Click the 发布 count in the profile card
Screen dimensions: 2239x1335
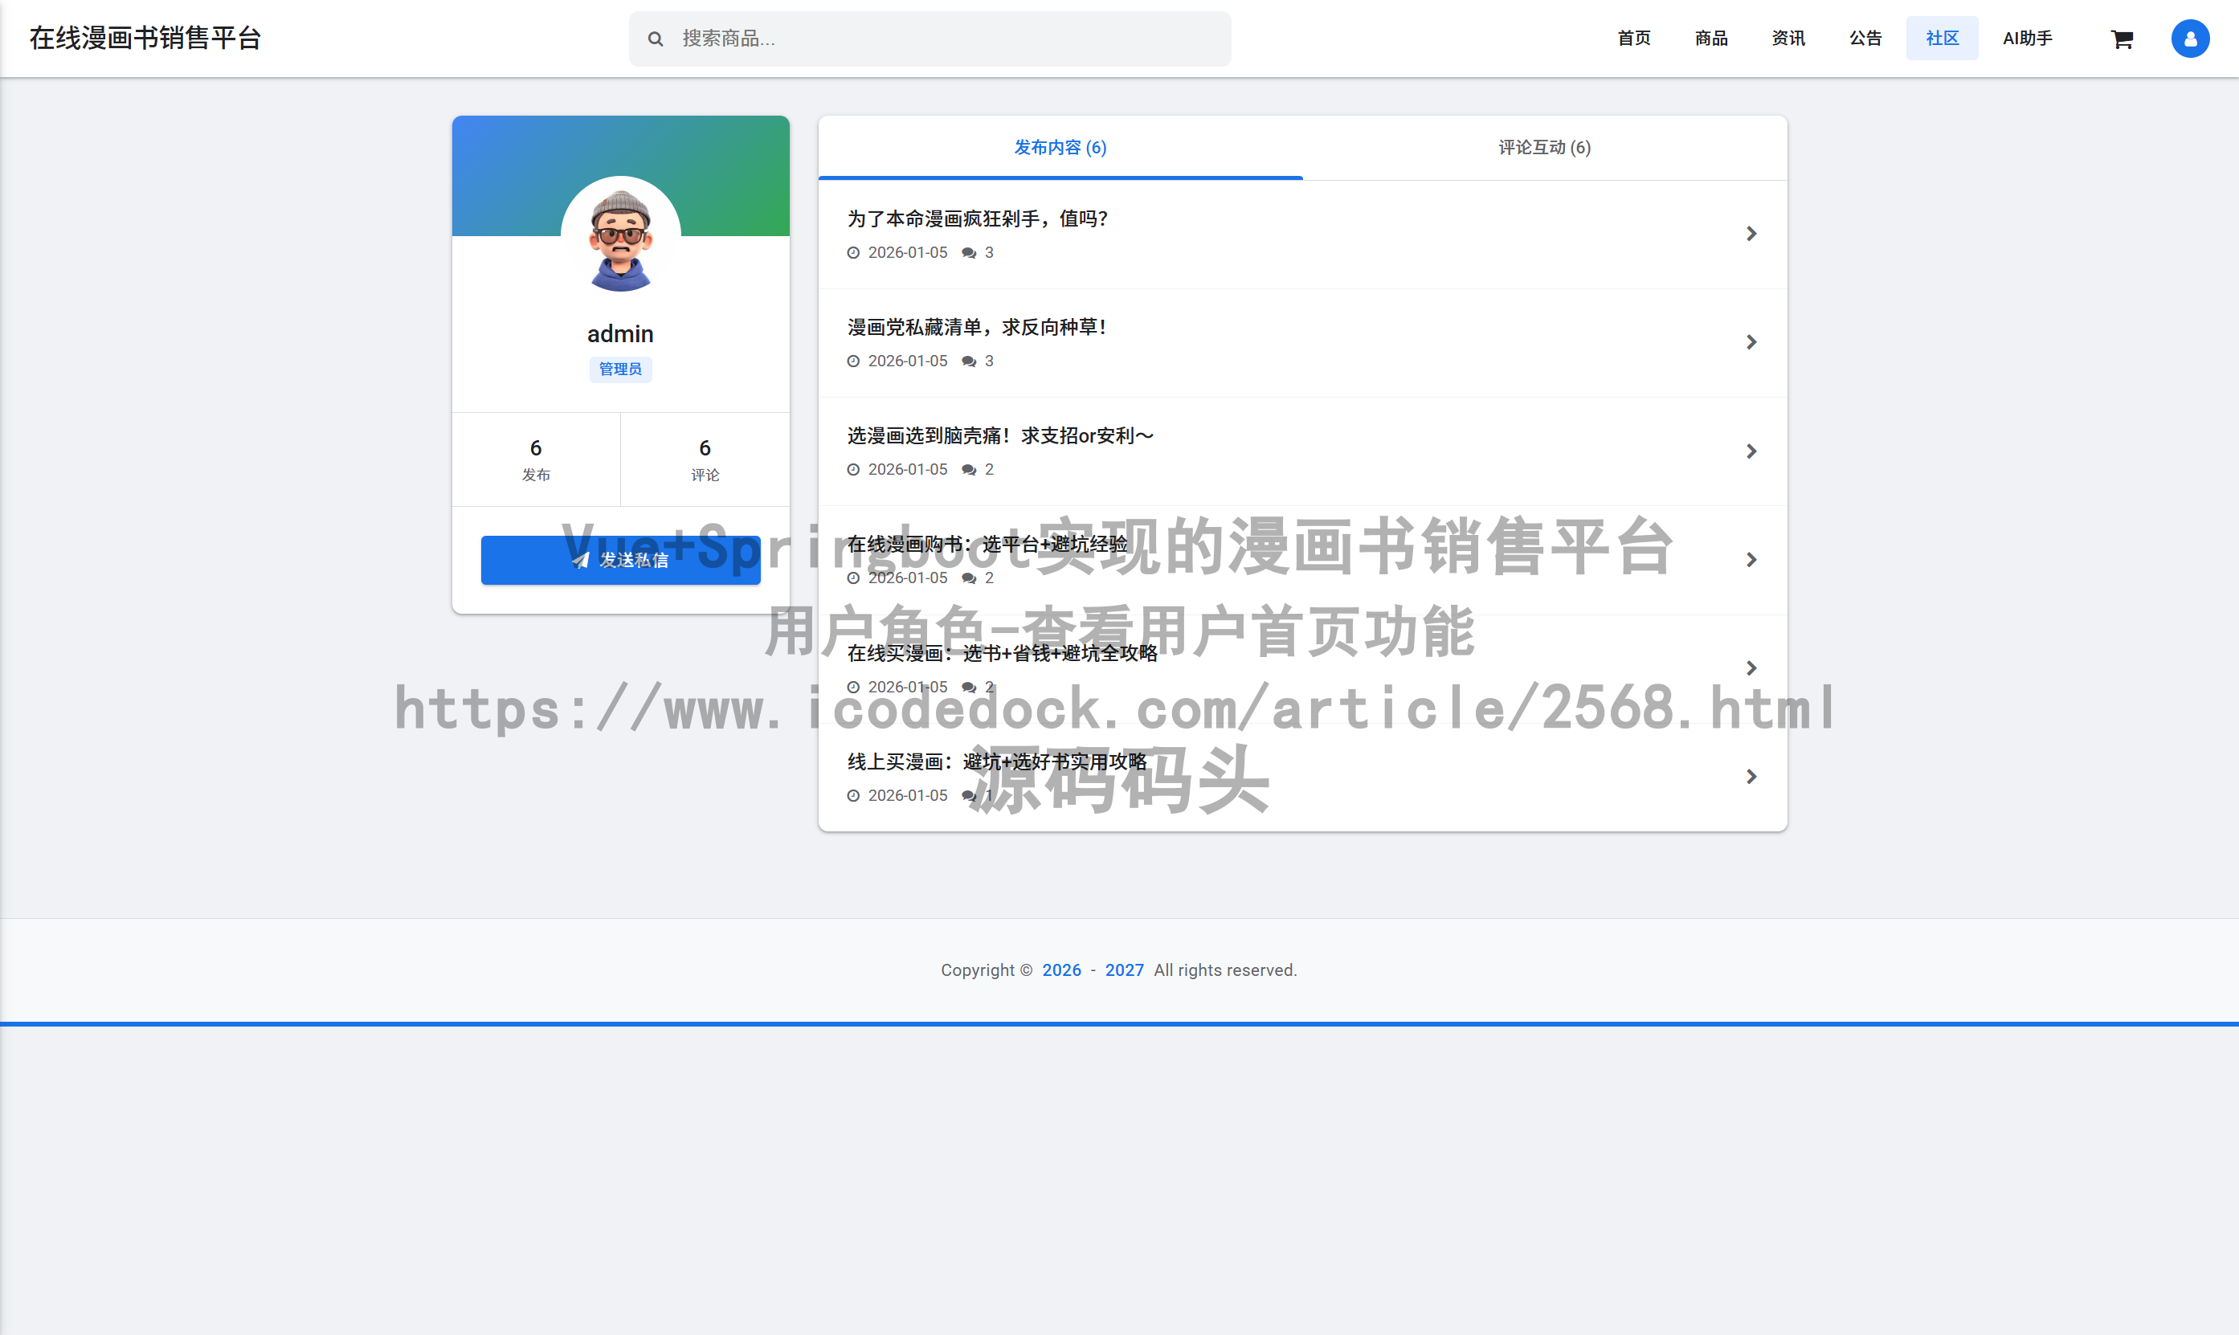point(536,459)
